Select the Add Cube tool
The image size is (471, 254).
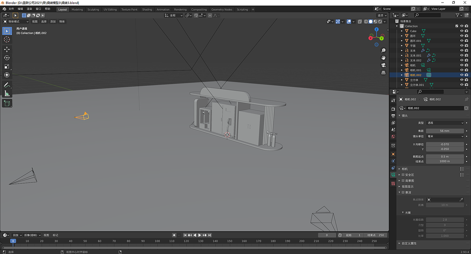(7, 103)
